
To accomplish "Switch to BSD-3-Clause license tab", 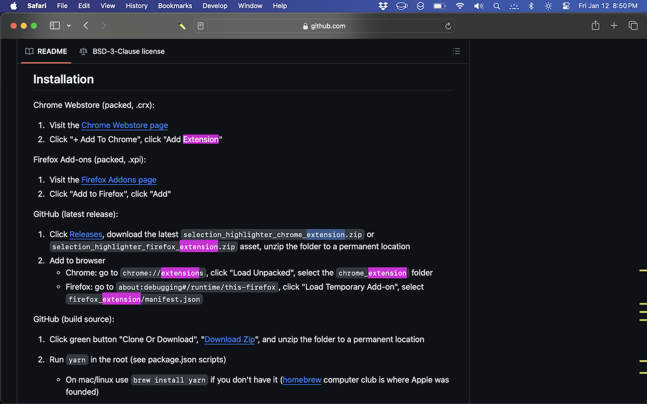I will click(122, 51).
